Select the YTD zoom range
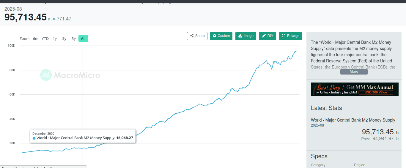This screenshot has width=406, height=168. click(45, 39)
